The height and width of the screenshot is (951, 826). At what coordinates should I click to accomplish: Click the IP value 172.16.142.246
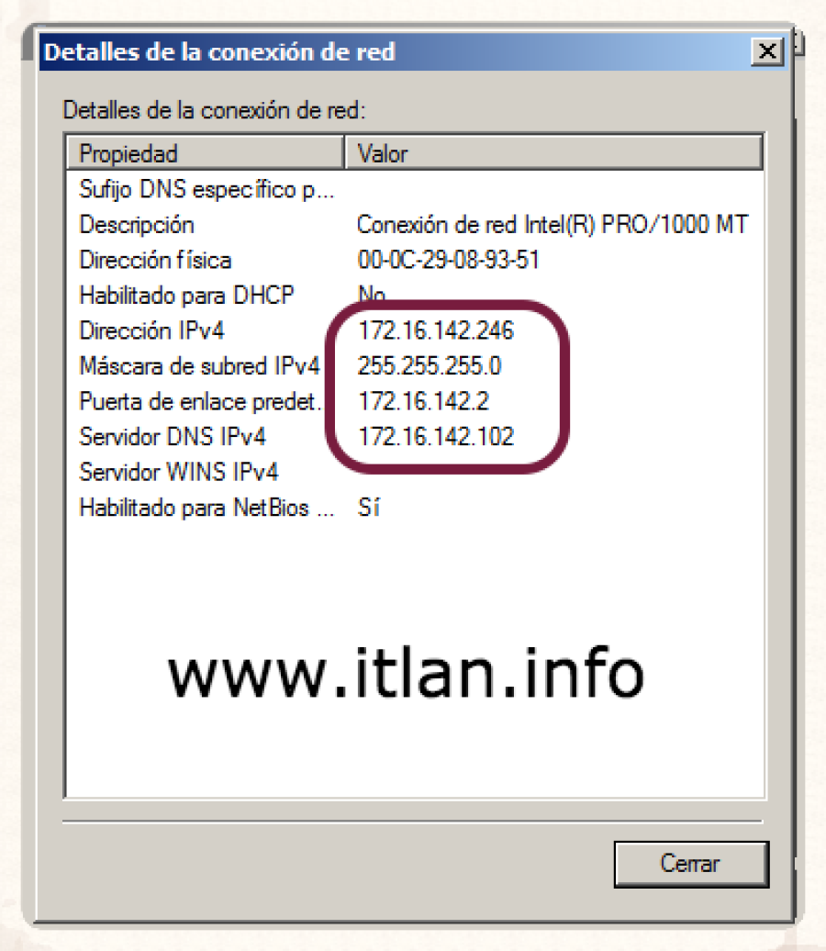tap(436, 330)
